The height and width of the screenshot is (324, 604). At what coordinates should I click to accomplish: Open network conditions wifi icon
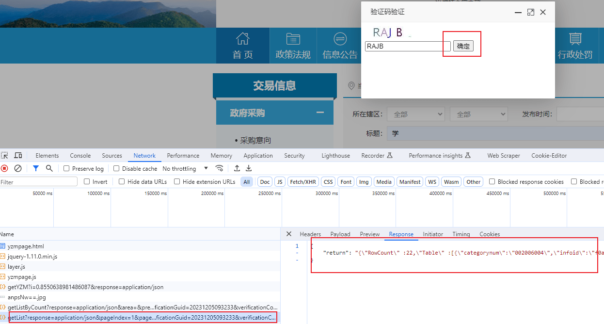[x=220, y=168]
